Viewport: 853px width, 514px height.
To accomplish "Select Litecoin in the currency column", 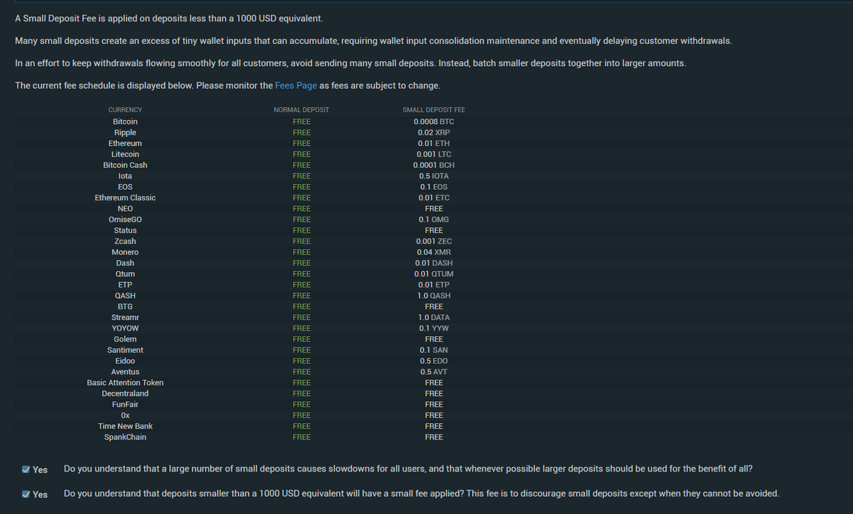I will (125, 154).
